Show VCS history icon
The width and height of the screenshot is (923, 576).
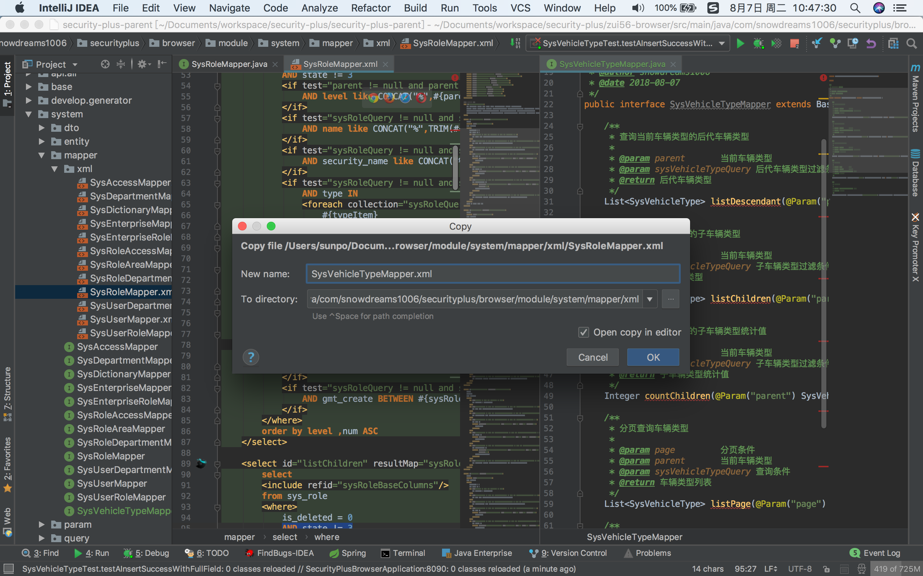[853, 44]
